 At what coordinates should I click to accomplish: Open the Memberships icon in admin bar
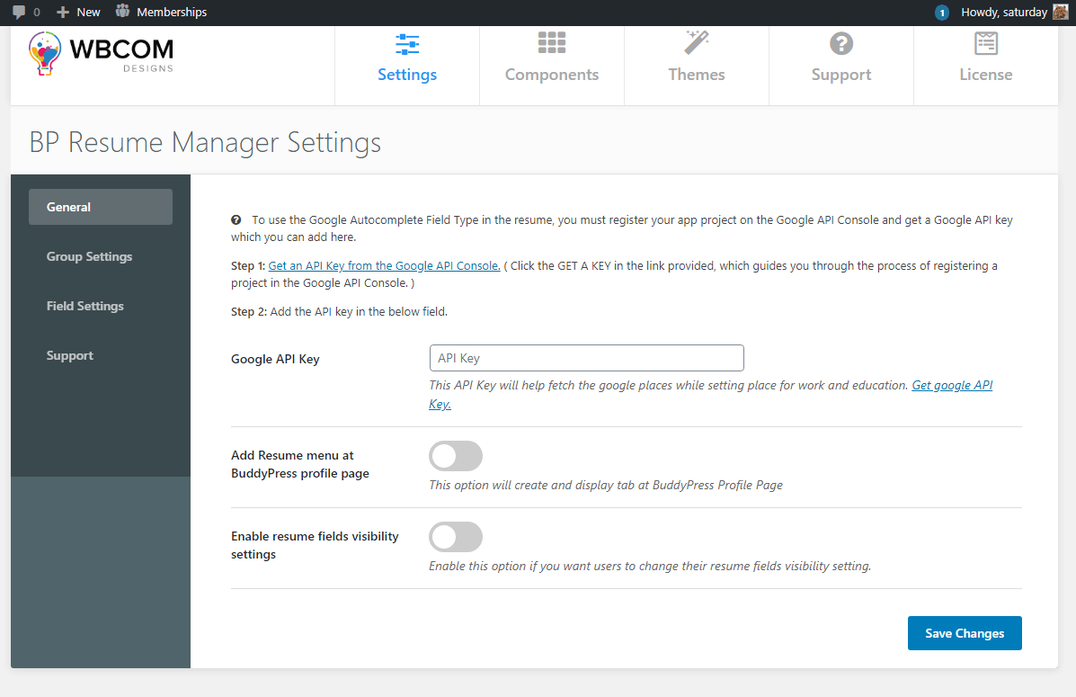click(x=122, y=11)
